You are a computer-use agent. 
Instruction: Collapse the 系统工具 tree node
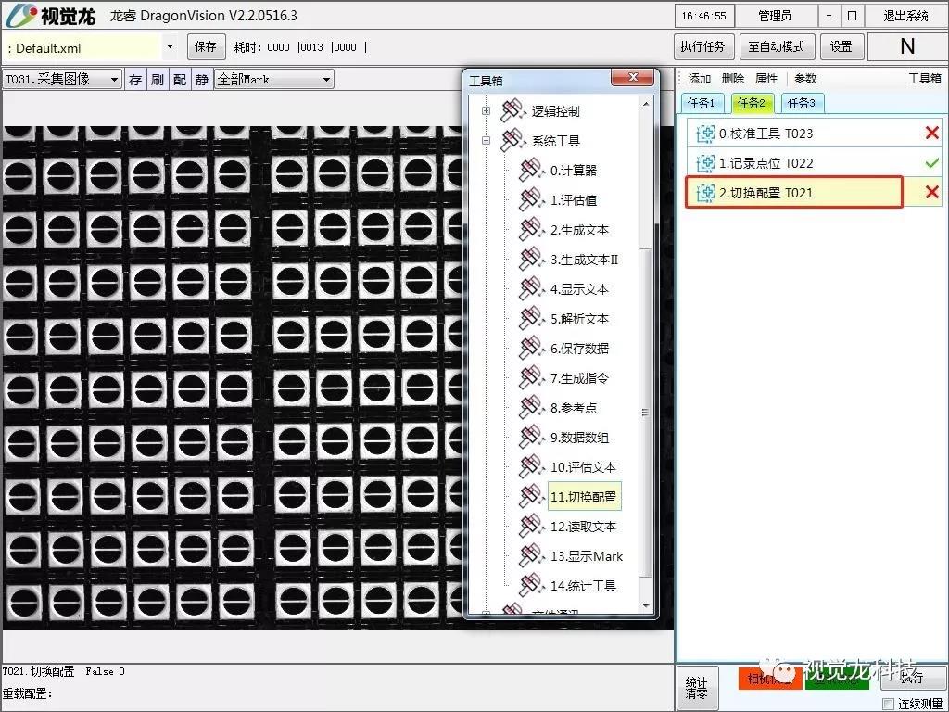(486, 141)
